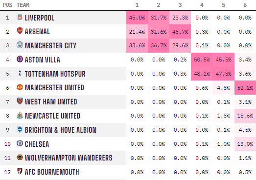Screen dimensions: 256x180
Task: Click the AFC Bournemouth crest
Action: 20,171
